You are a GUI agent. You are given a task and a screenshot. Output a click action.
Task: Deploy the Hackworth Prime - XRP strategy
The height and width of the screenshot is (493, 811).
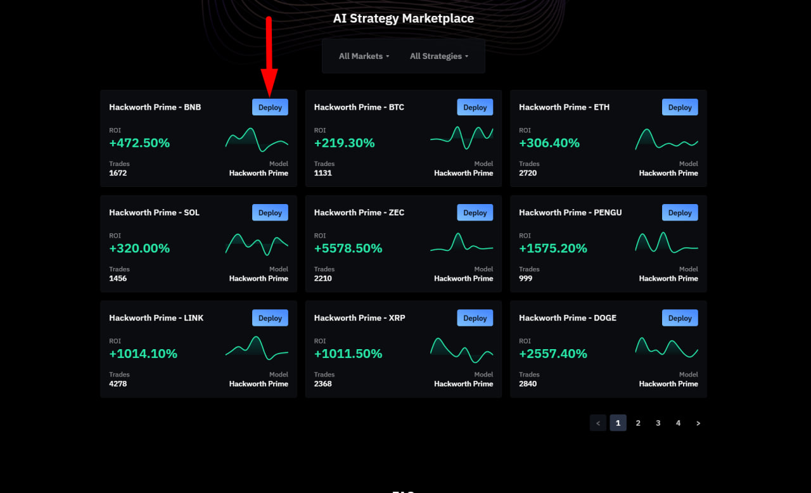[475, 318]
